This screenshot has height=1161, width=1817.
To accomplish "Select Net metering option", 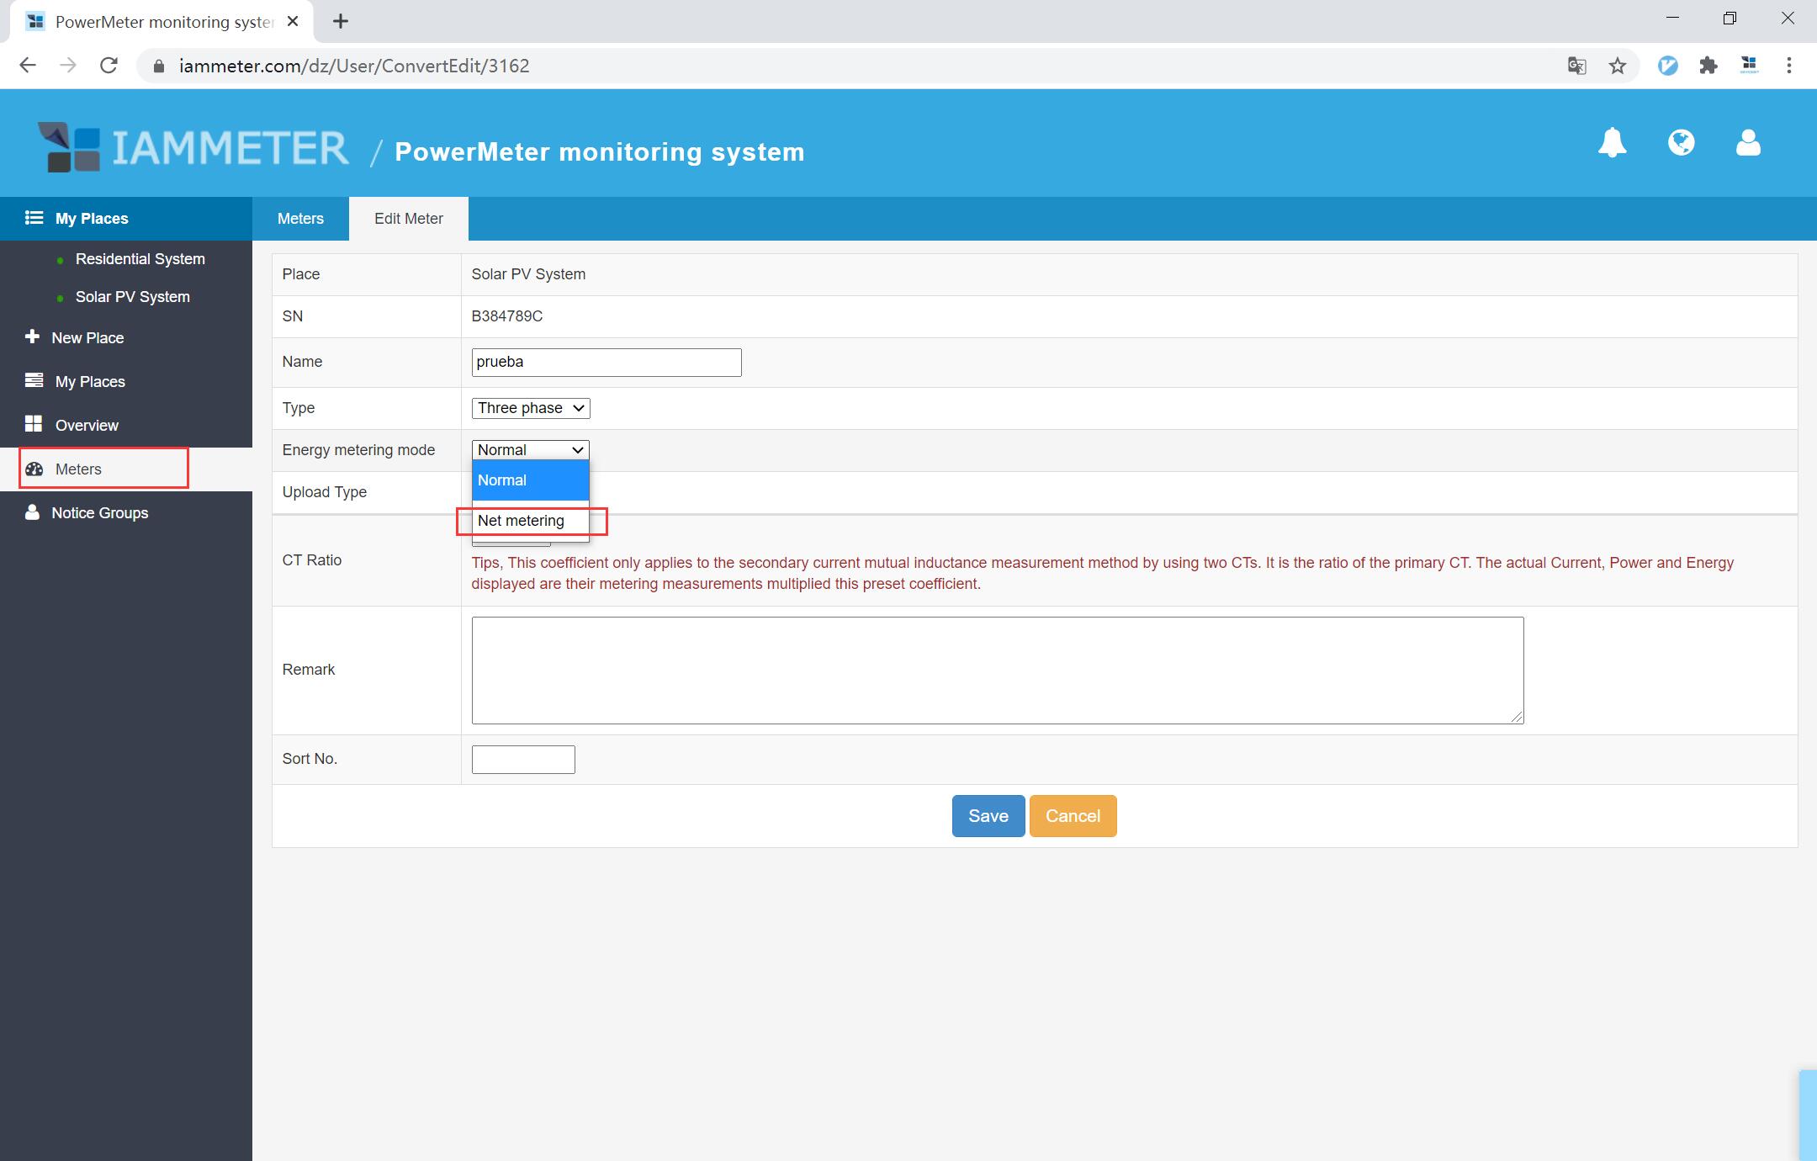I will (x=522, y=521).
